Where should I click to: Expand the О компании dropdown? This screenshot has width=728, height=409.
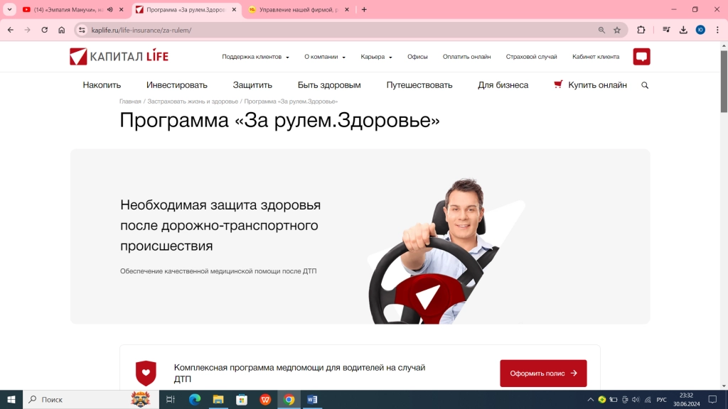tap(324, 57)
